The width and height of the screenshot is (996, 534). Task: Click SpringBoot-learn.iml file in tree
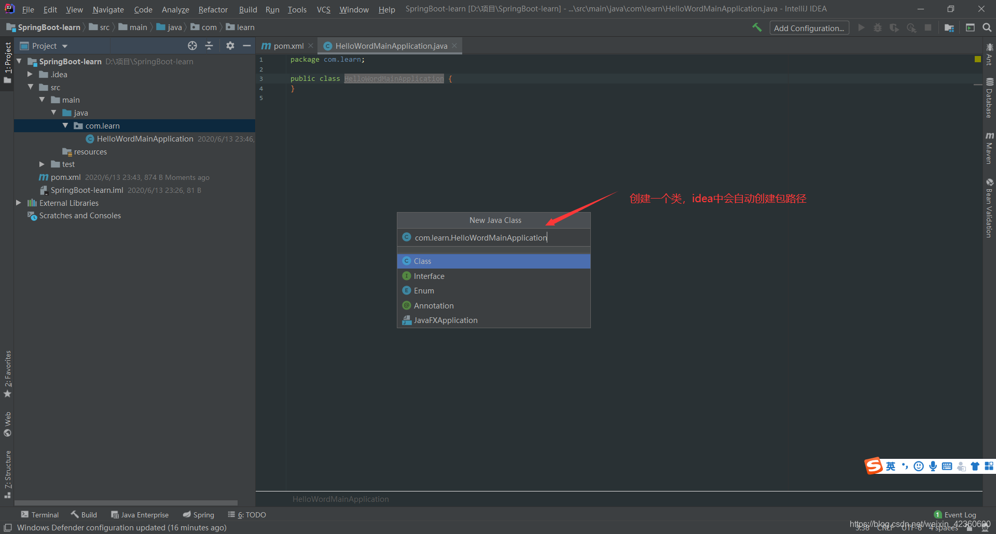pos(87,190)
